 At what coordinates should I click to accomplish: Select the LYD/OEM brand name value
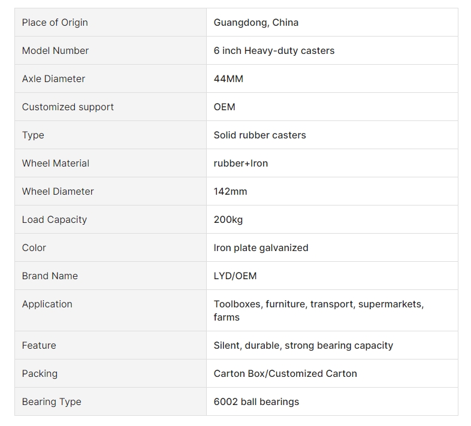pos(235,276)
